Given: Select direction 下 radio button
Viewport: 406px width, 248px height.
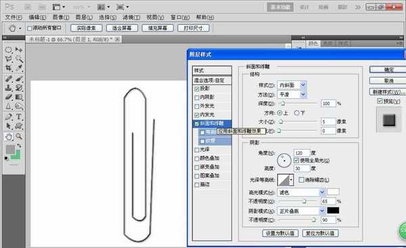Looking at the screenshot, I should pyautogui.click(x=297, y=113).
